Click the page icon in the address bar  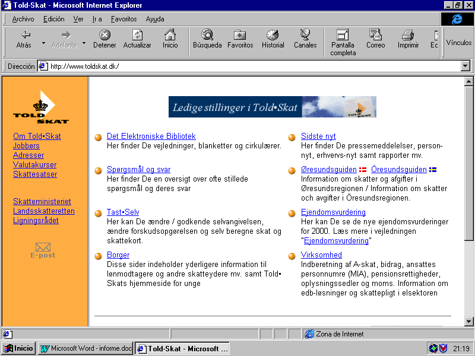(x=43, y=66)
